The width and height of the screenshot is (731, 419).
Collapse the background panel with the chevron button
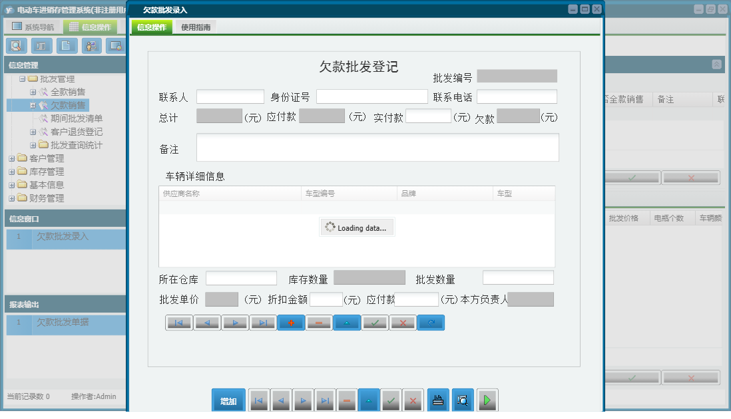click(x=716, y=65)
